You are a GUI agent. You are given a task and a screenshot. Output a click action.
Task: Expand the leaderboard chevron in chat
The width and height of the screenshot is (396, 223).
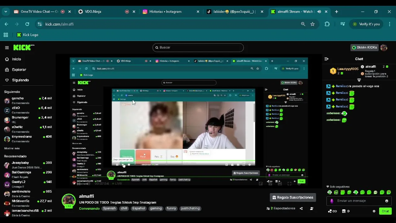[x=359, y=80]
